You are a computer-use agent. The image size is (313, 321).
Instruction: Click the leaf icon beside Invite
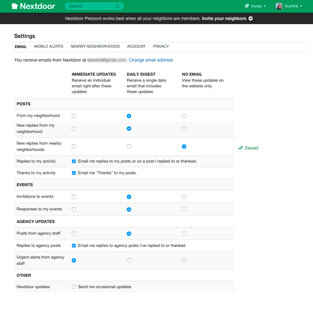pos(246,6)
